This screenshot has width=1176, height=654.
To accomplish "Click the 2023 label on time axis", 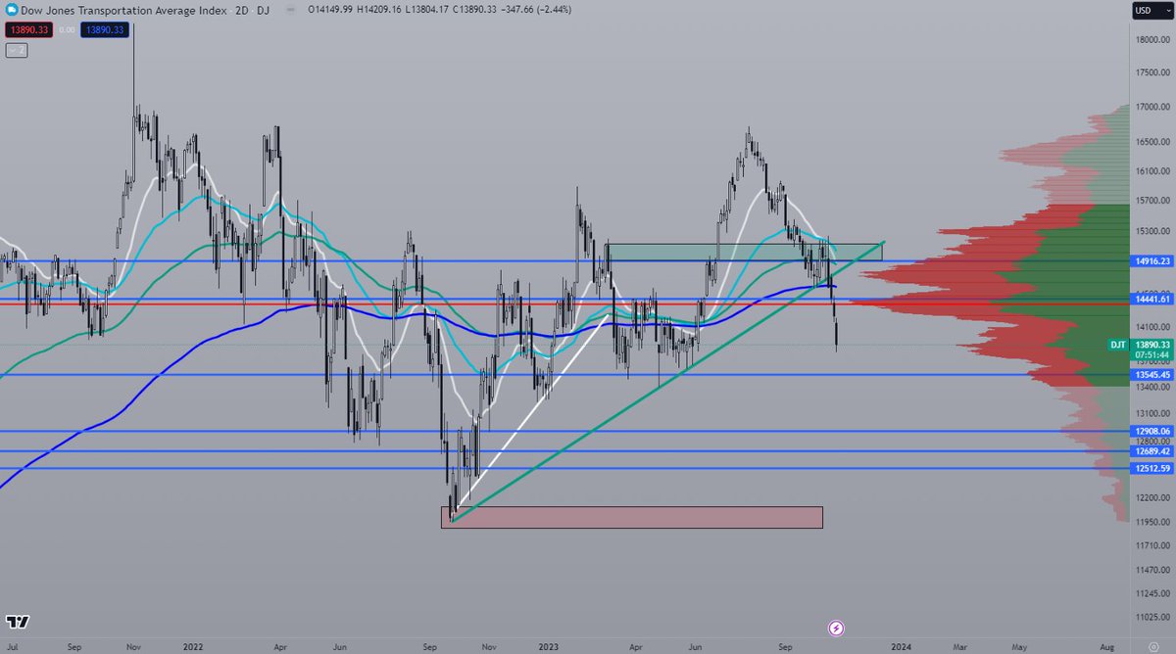I will 551,647.
